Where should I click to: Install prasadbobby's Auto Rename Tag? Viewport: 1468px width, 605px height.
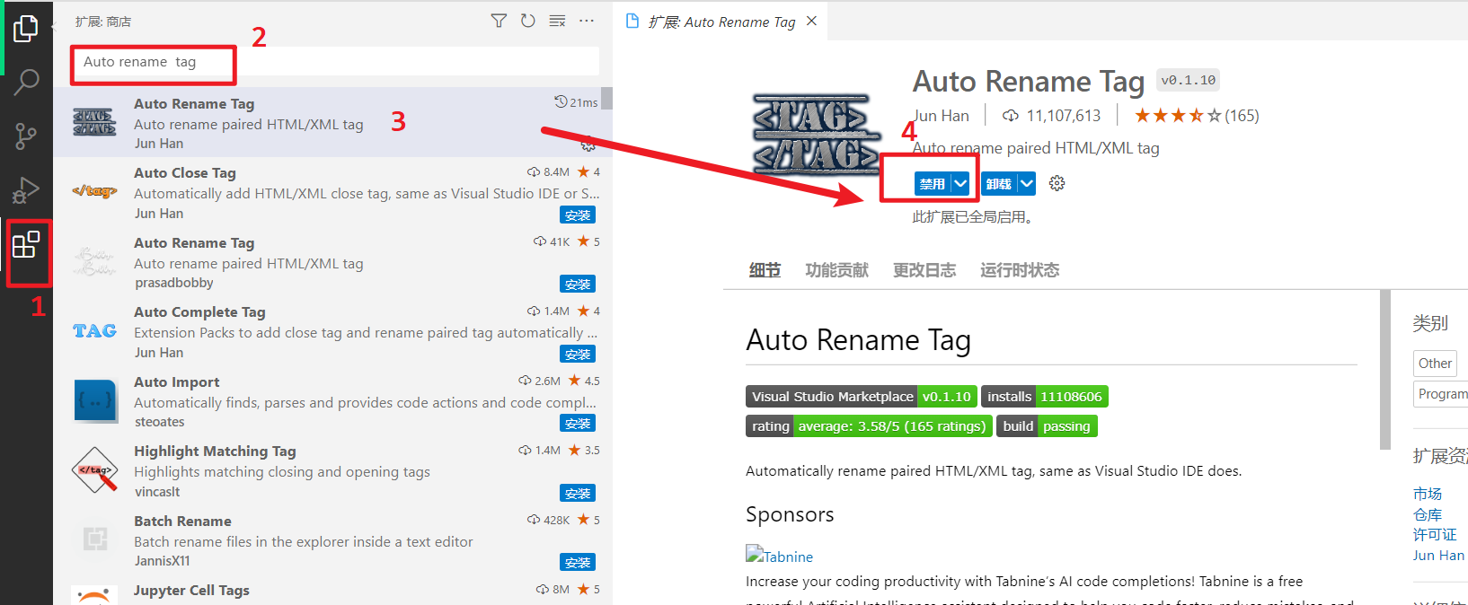pos(578,285)
